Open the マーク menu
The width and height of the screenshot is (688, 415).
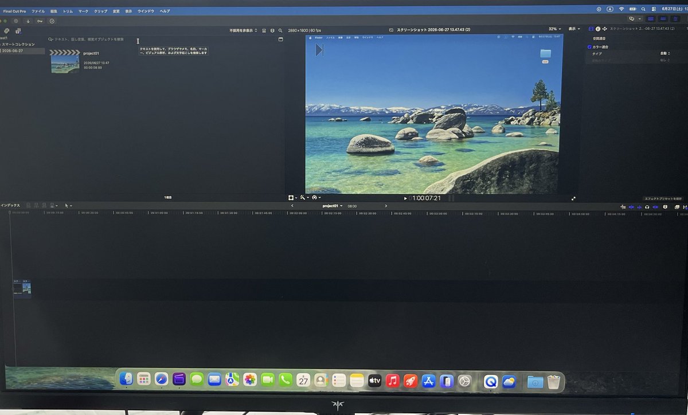coord(84,11)
